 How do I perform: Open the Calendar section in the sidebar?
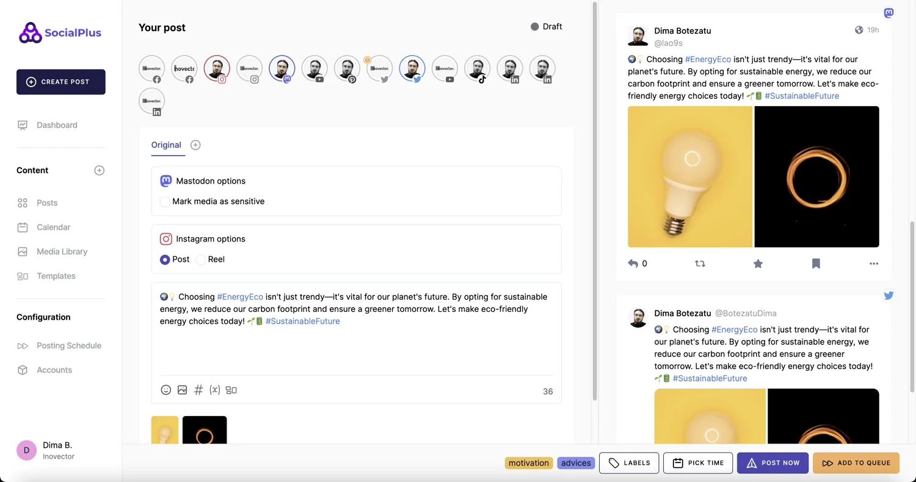click(x=54, y=227)
